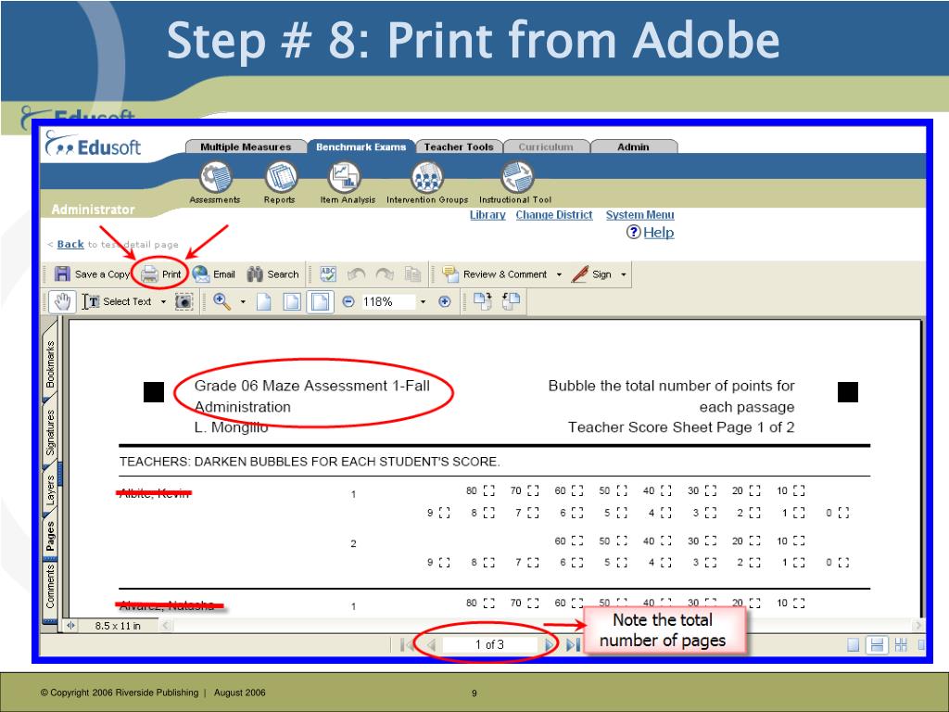Screen dimensions: 949x712
Task: Click the 118% zoom value field
Action: click(388, 301)
